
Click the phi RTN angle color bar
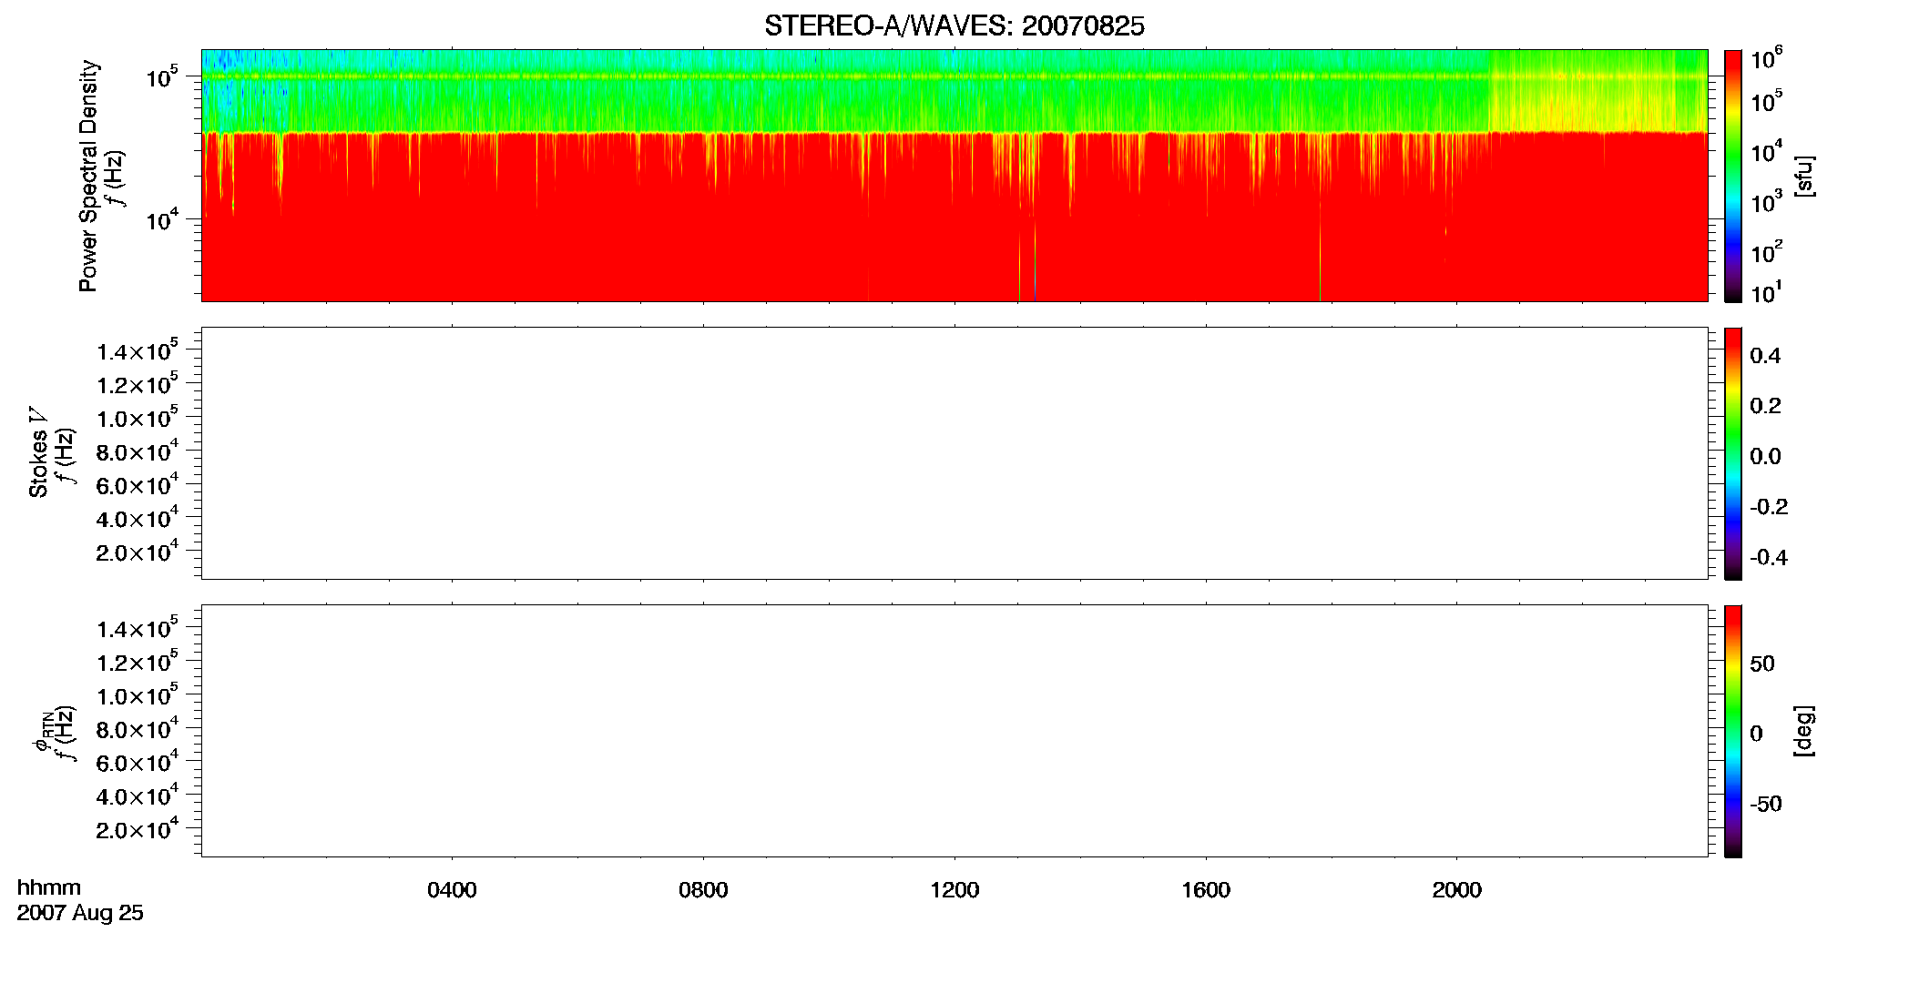(x=1733, y=731)
